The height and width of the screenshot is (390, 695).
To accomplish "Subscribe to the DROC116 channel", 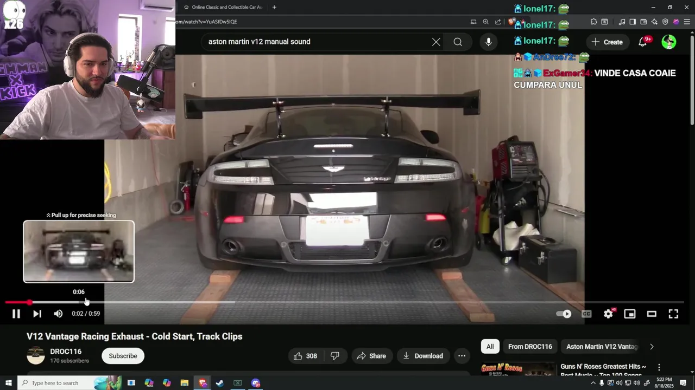I will [x=123, y=356].
